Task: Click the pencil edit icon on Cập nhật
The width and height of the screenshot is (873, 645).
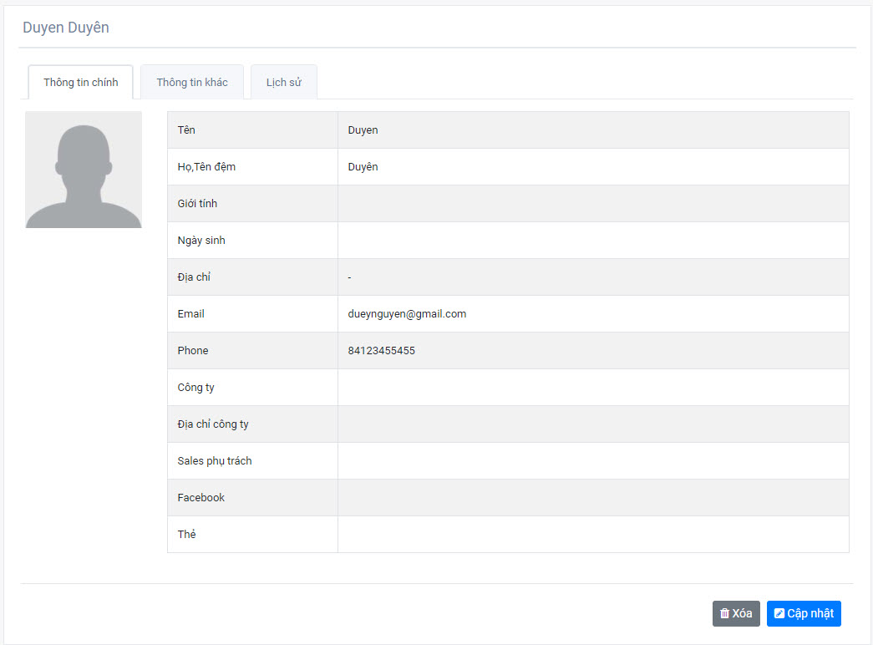Action: 779,614
